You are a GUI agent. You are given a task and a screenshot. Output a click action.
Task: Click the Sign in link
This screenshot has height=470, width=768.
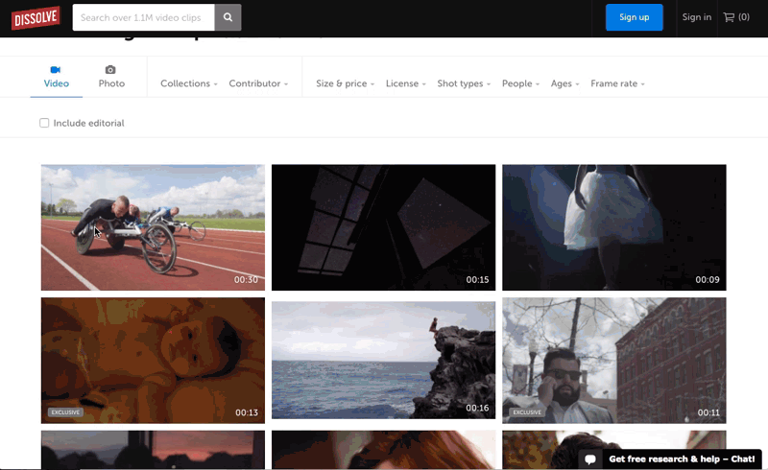(697, 17)
